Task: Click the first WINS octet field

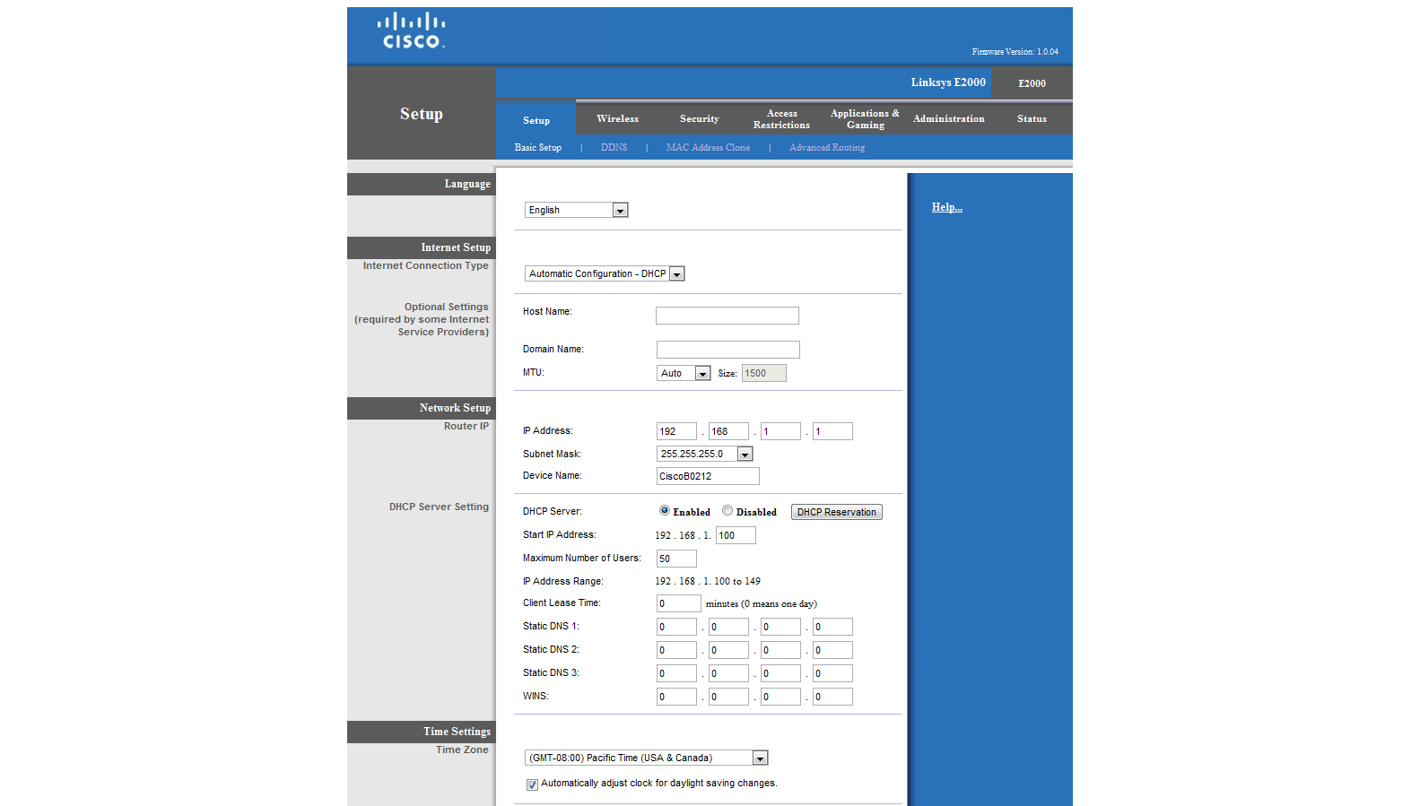Action: [676, 697]
